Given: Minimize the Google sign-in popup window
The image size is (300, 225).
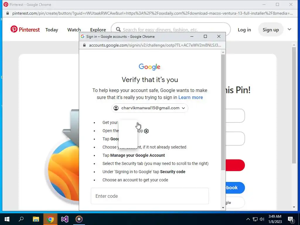Looking at the screenshot, I should (192, 36).
